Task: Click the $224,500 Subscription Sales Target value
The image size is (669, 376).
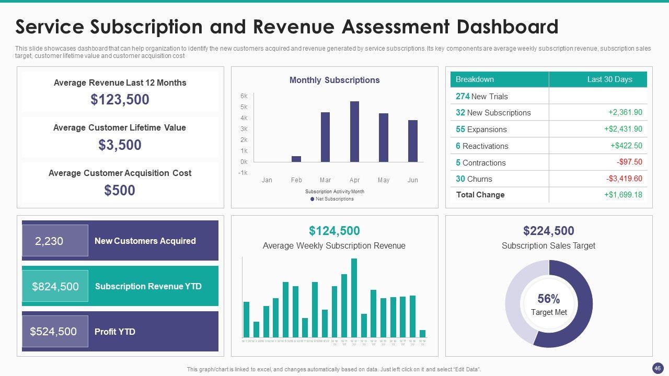Action: pos(548,231)
